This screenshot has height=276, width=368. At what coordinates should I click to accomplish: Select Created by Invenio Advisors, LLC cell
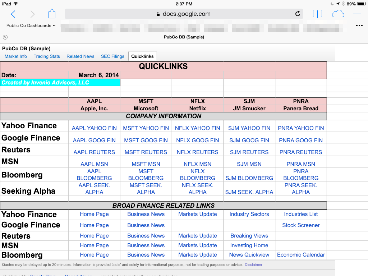coord(60,83)
